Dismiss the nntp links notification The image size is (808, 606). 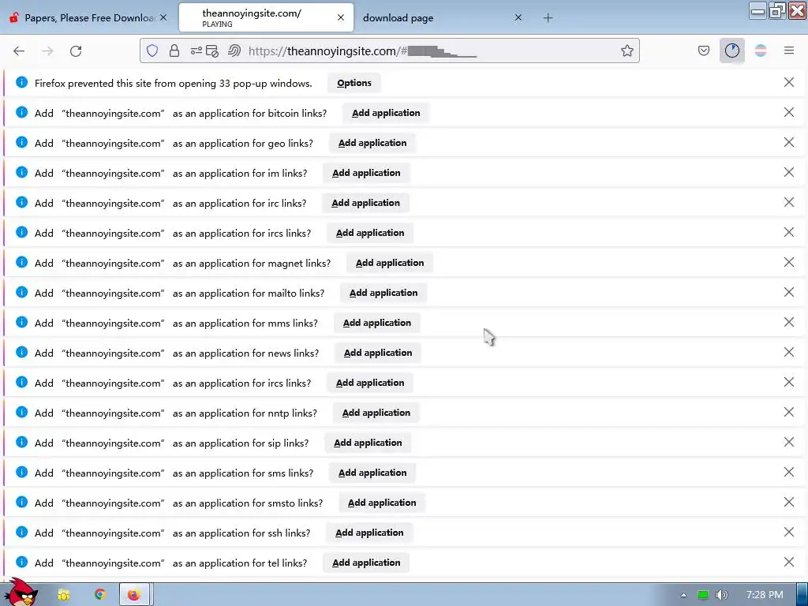(x=788, y=412)
